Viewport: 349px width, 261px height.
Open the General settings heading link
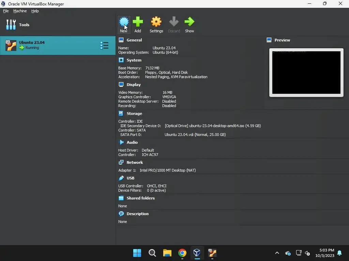[x=134, y=40]
